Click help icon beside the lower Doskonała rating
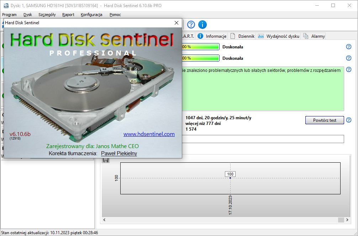Viewport: 358px width, 236px height. pyautogui.click(x=349, y=58)
